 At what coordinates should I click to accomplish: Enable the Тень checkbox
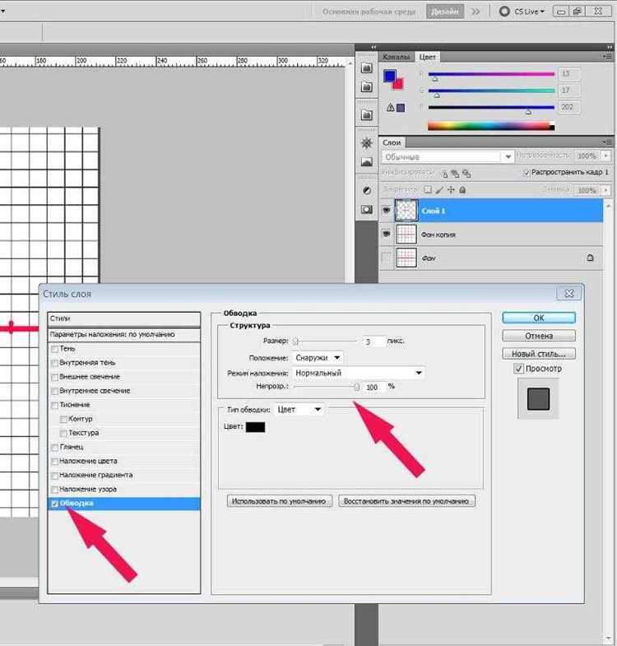coord(54,349)
